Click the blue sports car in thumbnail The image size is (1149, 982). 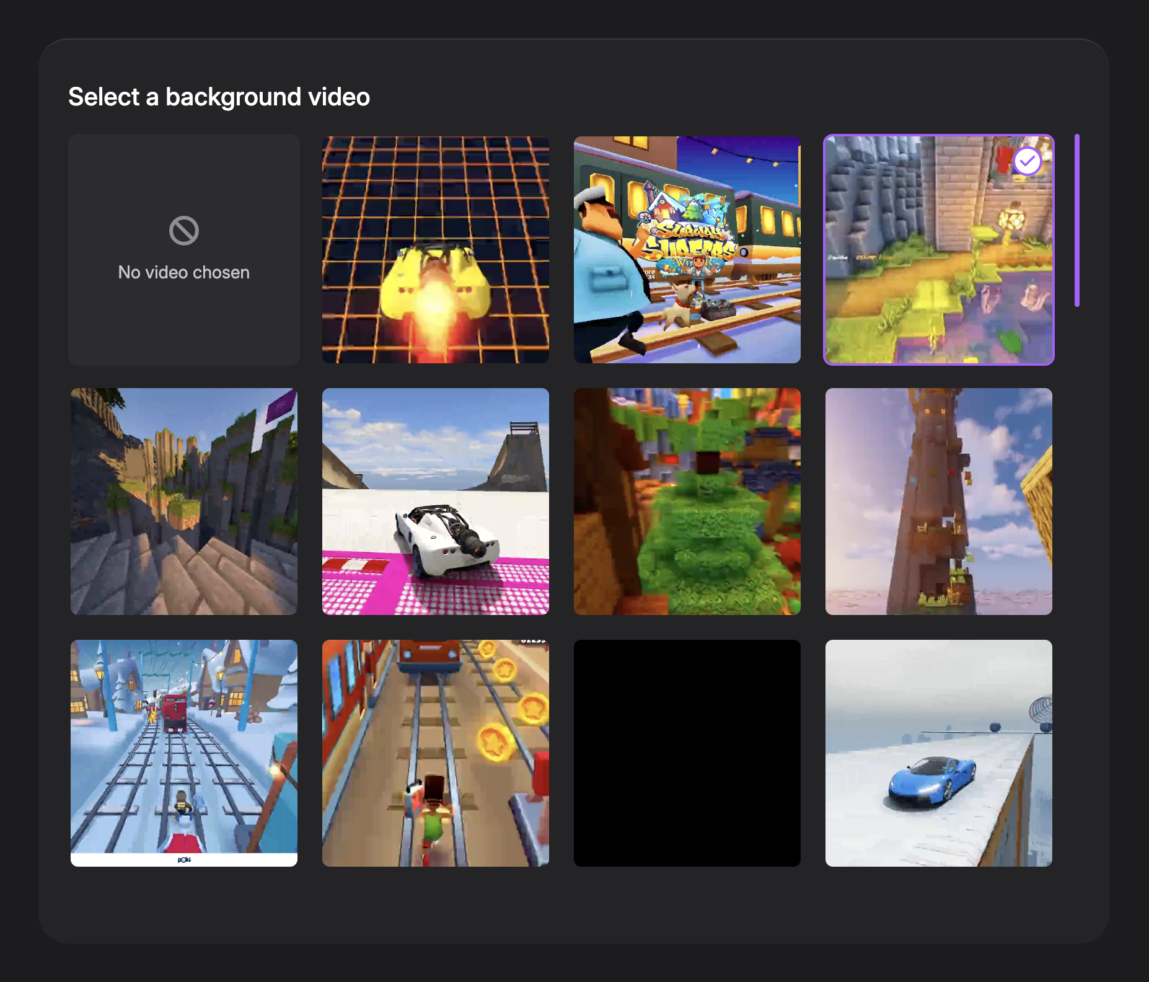coord(931,782)
